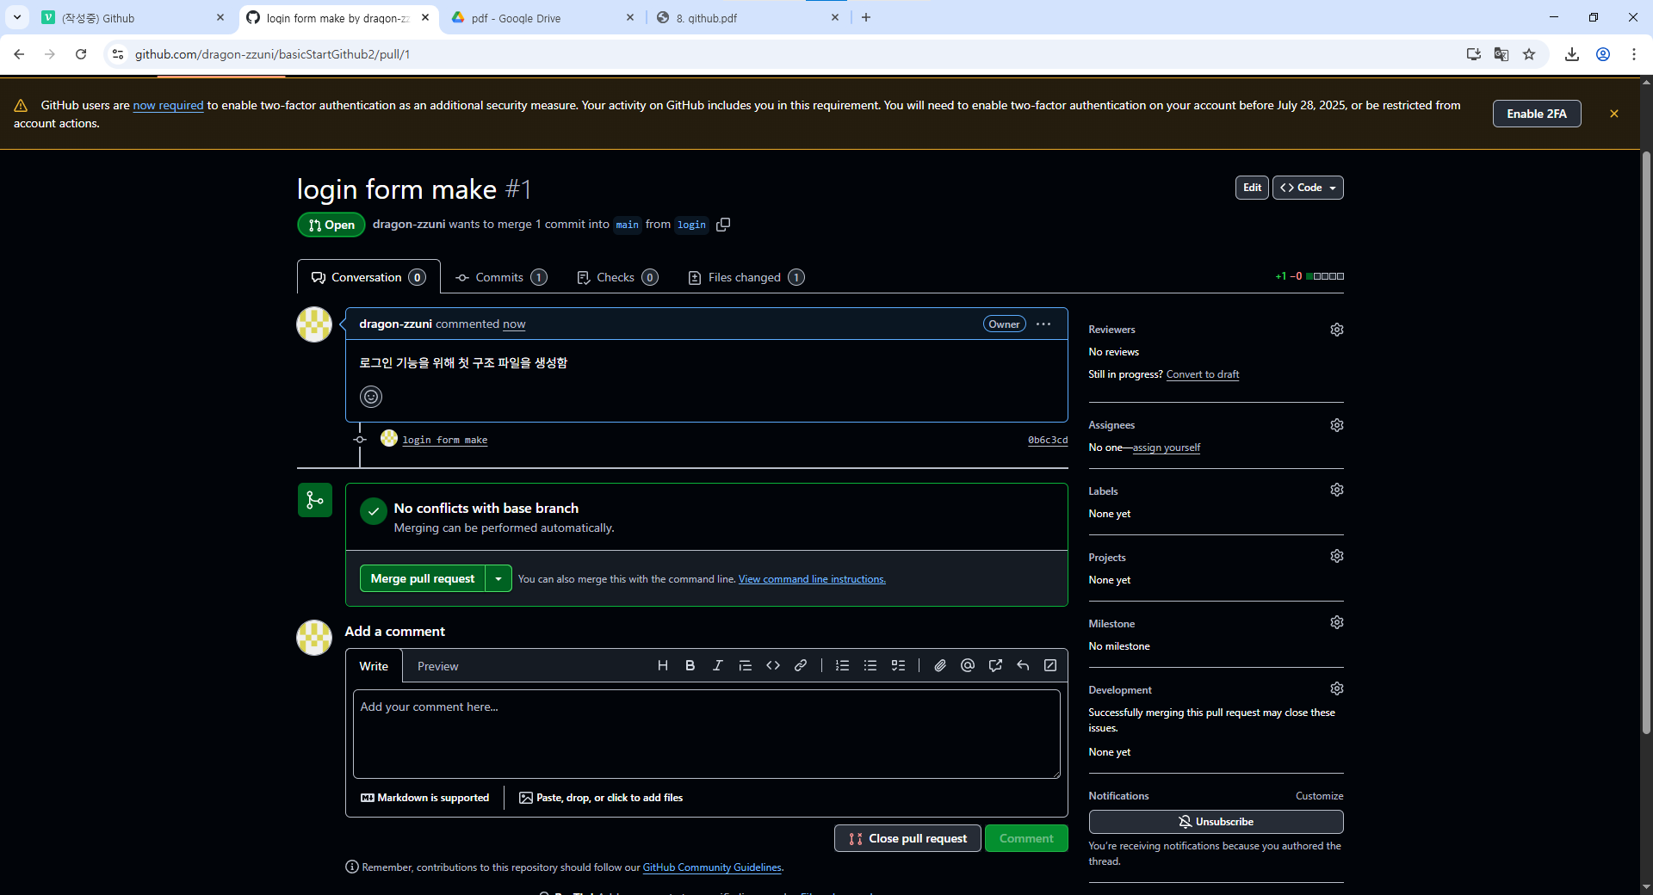Open the three-dot menu on the comment

point(1043,324)
